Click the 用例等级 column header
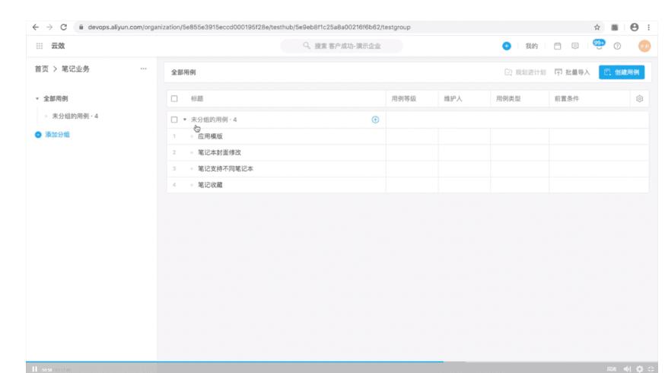Image resolution: width=665 pixels, height=373 pixels. pos(404,98)
